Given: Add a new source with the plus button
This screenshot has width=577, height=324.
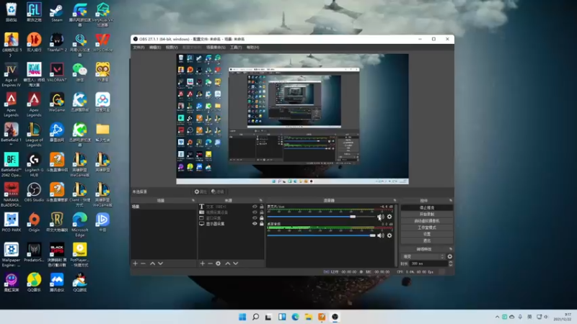Looking at the screenshot, I should pos(202,264).
